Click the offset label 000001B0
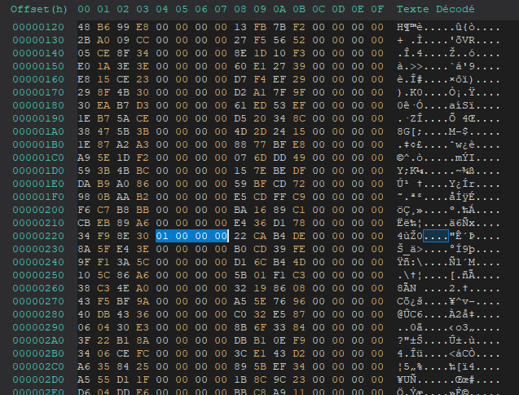The image size is (519, 395). [x=38, y=144]
